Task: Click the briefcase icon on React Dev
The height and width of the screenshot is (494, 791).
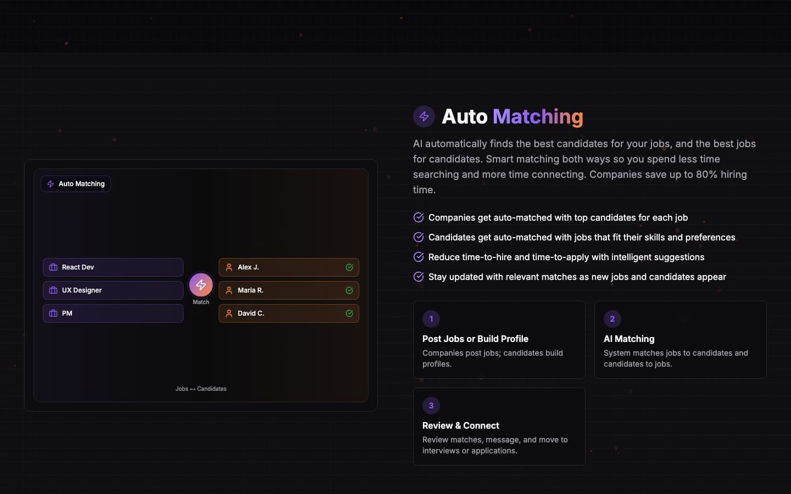Action: (53, 267)
